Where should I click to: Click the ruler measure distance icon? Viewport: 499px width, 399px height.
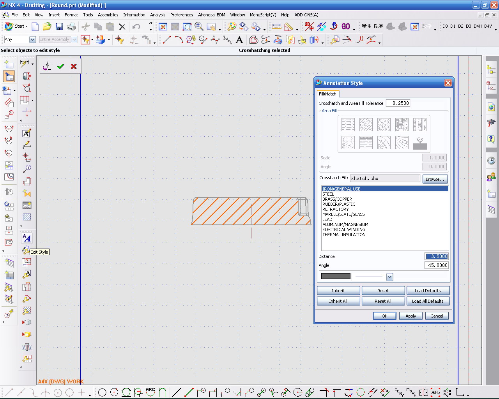click(x=276, y=26)
